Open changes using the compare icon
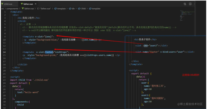Image resolution: width=207 pixels, height=109 pixels. click(185, 4)
